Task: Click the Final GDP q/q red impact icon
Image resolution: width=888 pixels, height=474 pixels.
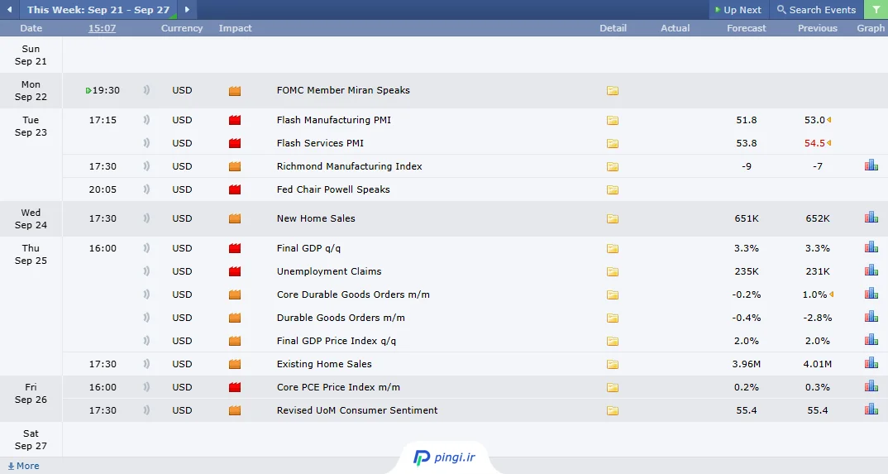Action: [235, 248]
